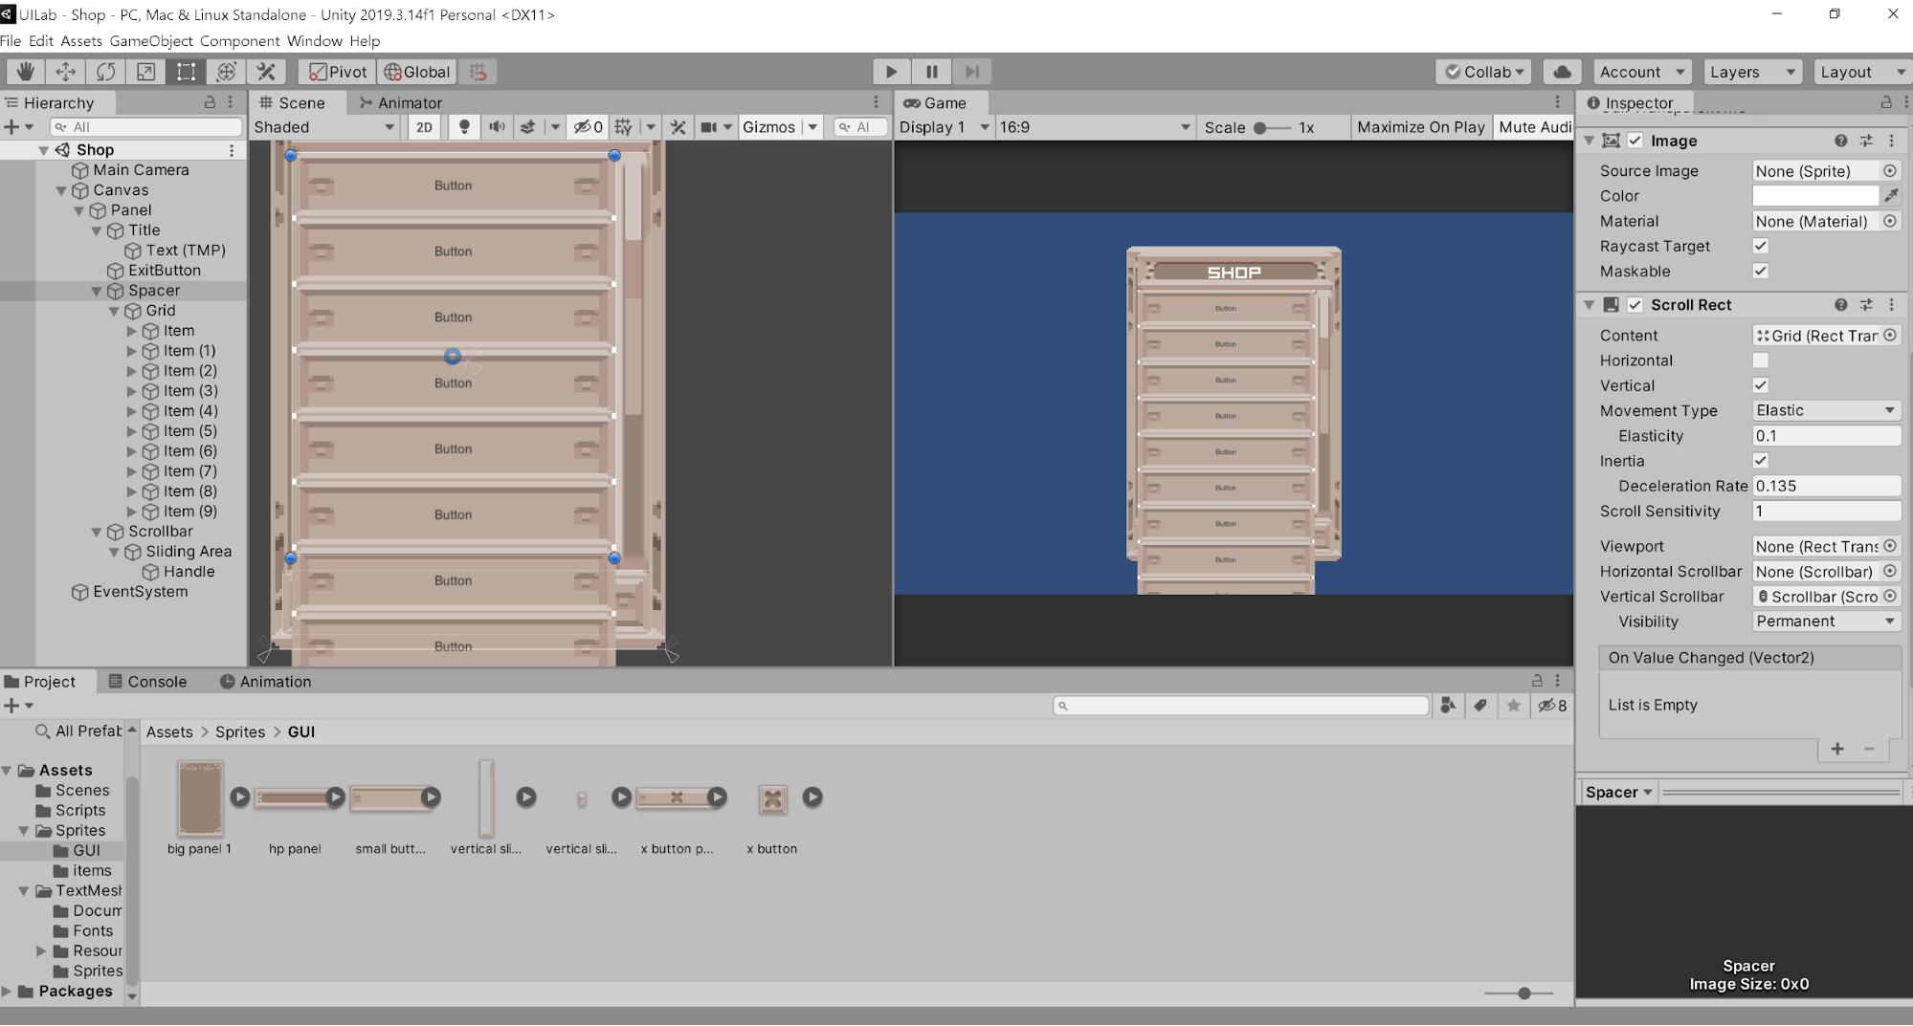Toggle scene lighting icon
The width and height of the screenshot is (1913, 1026).
pyautogui.click(x=464, y=127)
